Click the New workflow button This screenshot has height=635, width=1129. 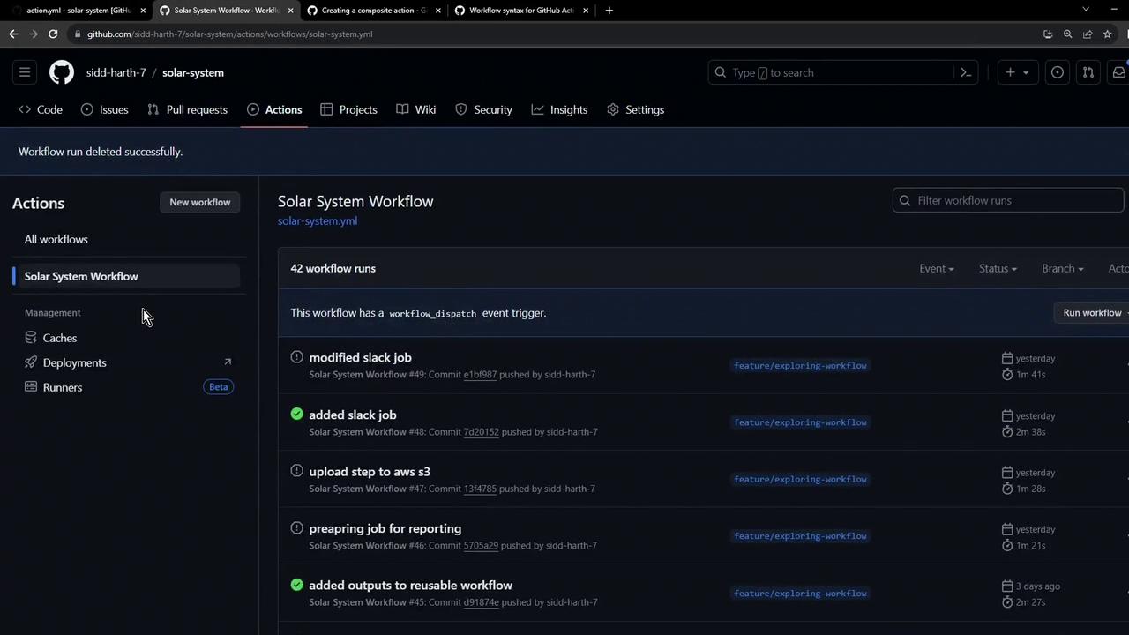(200, 202)
